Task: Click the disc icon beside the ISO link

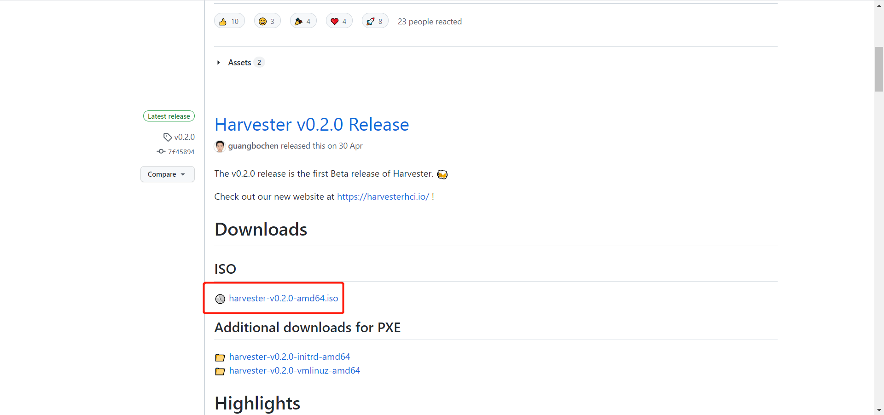Action: click(220, 299)
